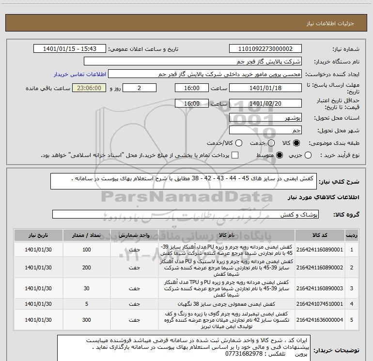373x361 pixels.
Task: Click the تاریخ نیاز column header
Action: [38, 235]
